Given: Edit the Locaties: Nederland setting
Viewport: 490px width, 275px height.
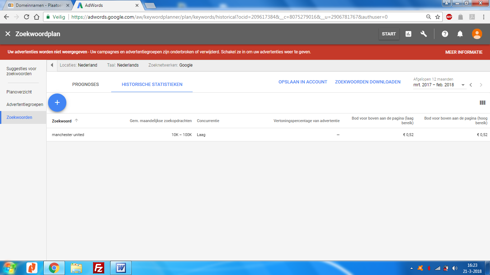Looking at the screenshot, I should pyautogui.click(x=79, y=65).
